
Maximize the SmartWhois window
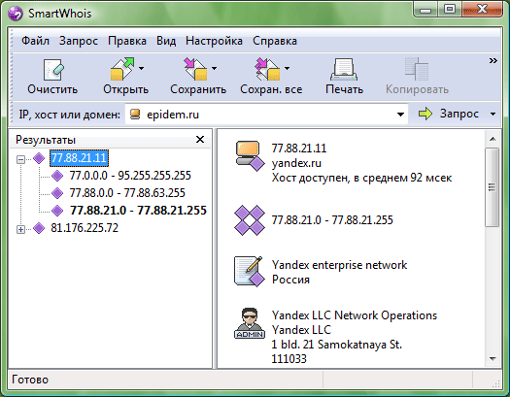click(450, 10)
